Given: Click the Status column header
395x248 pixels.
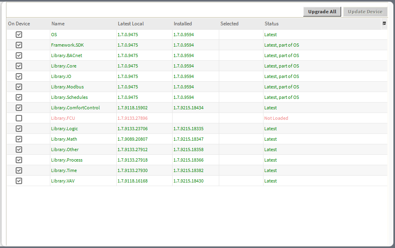Looking at the screenshot, I should click(x=271, y=24).
